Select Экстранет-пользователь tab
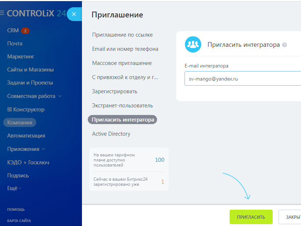The width and height of the screenshot is (301, 226). pos(123,106)
